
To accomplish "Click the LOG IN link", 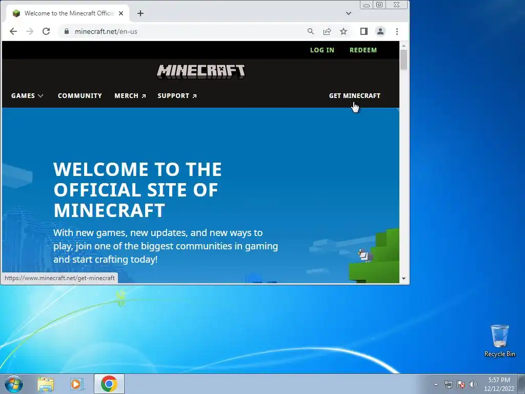I will click(322, 50).
